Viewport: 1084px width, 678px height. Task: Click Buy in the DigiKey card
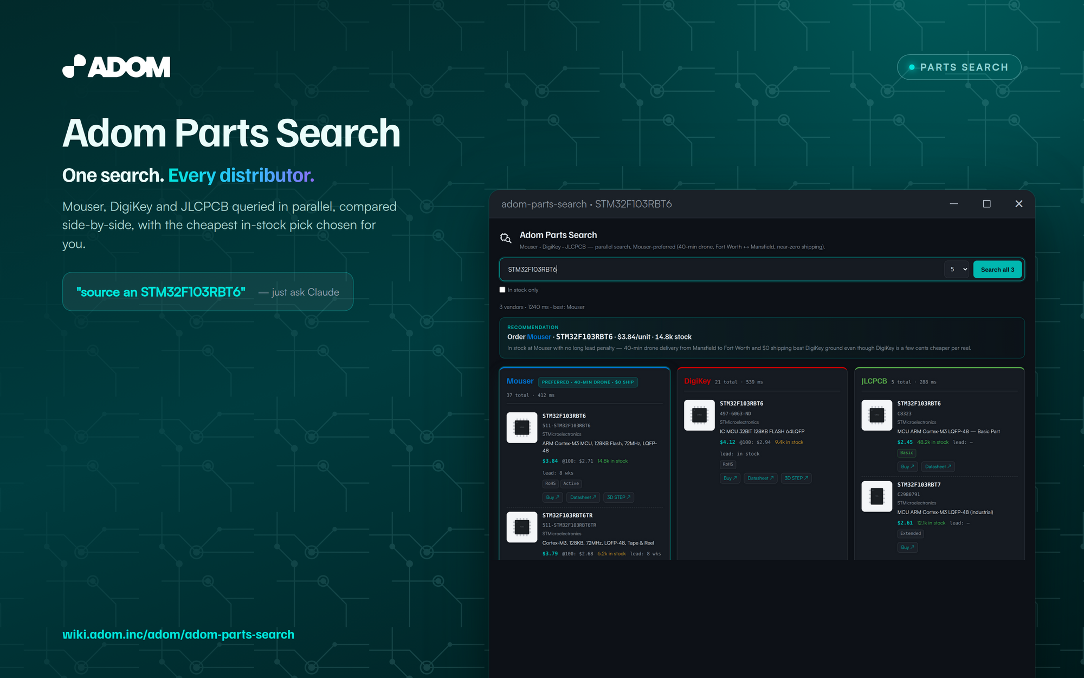730,478
